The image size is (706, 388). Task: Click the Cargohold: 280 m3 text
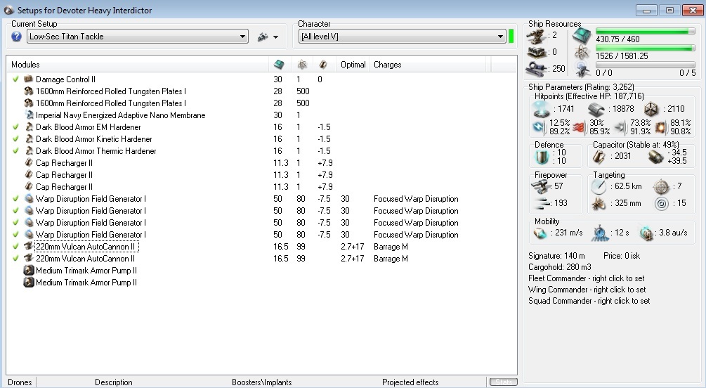pyautogui.click(x=560, y=267)
